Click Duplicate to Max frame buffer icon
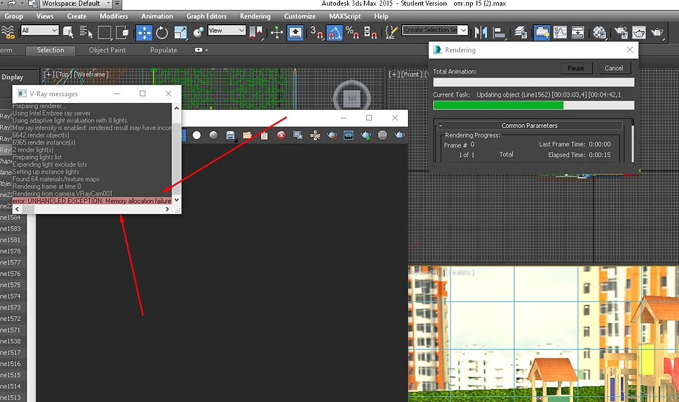The height and width of the screenshot is (402, 679). [x=298, y=136]
